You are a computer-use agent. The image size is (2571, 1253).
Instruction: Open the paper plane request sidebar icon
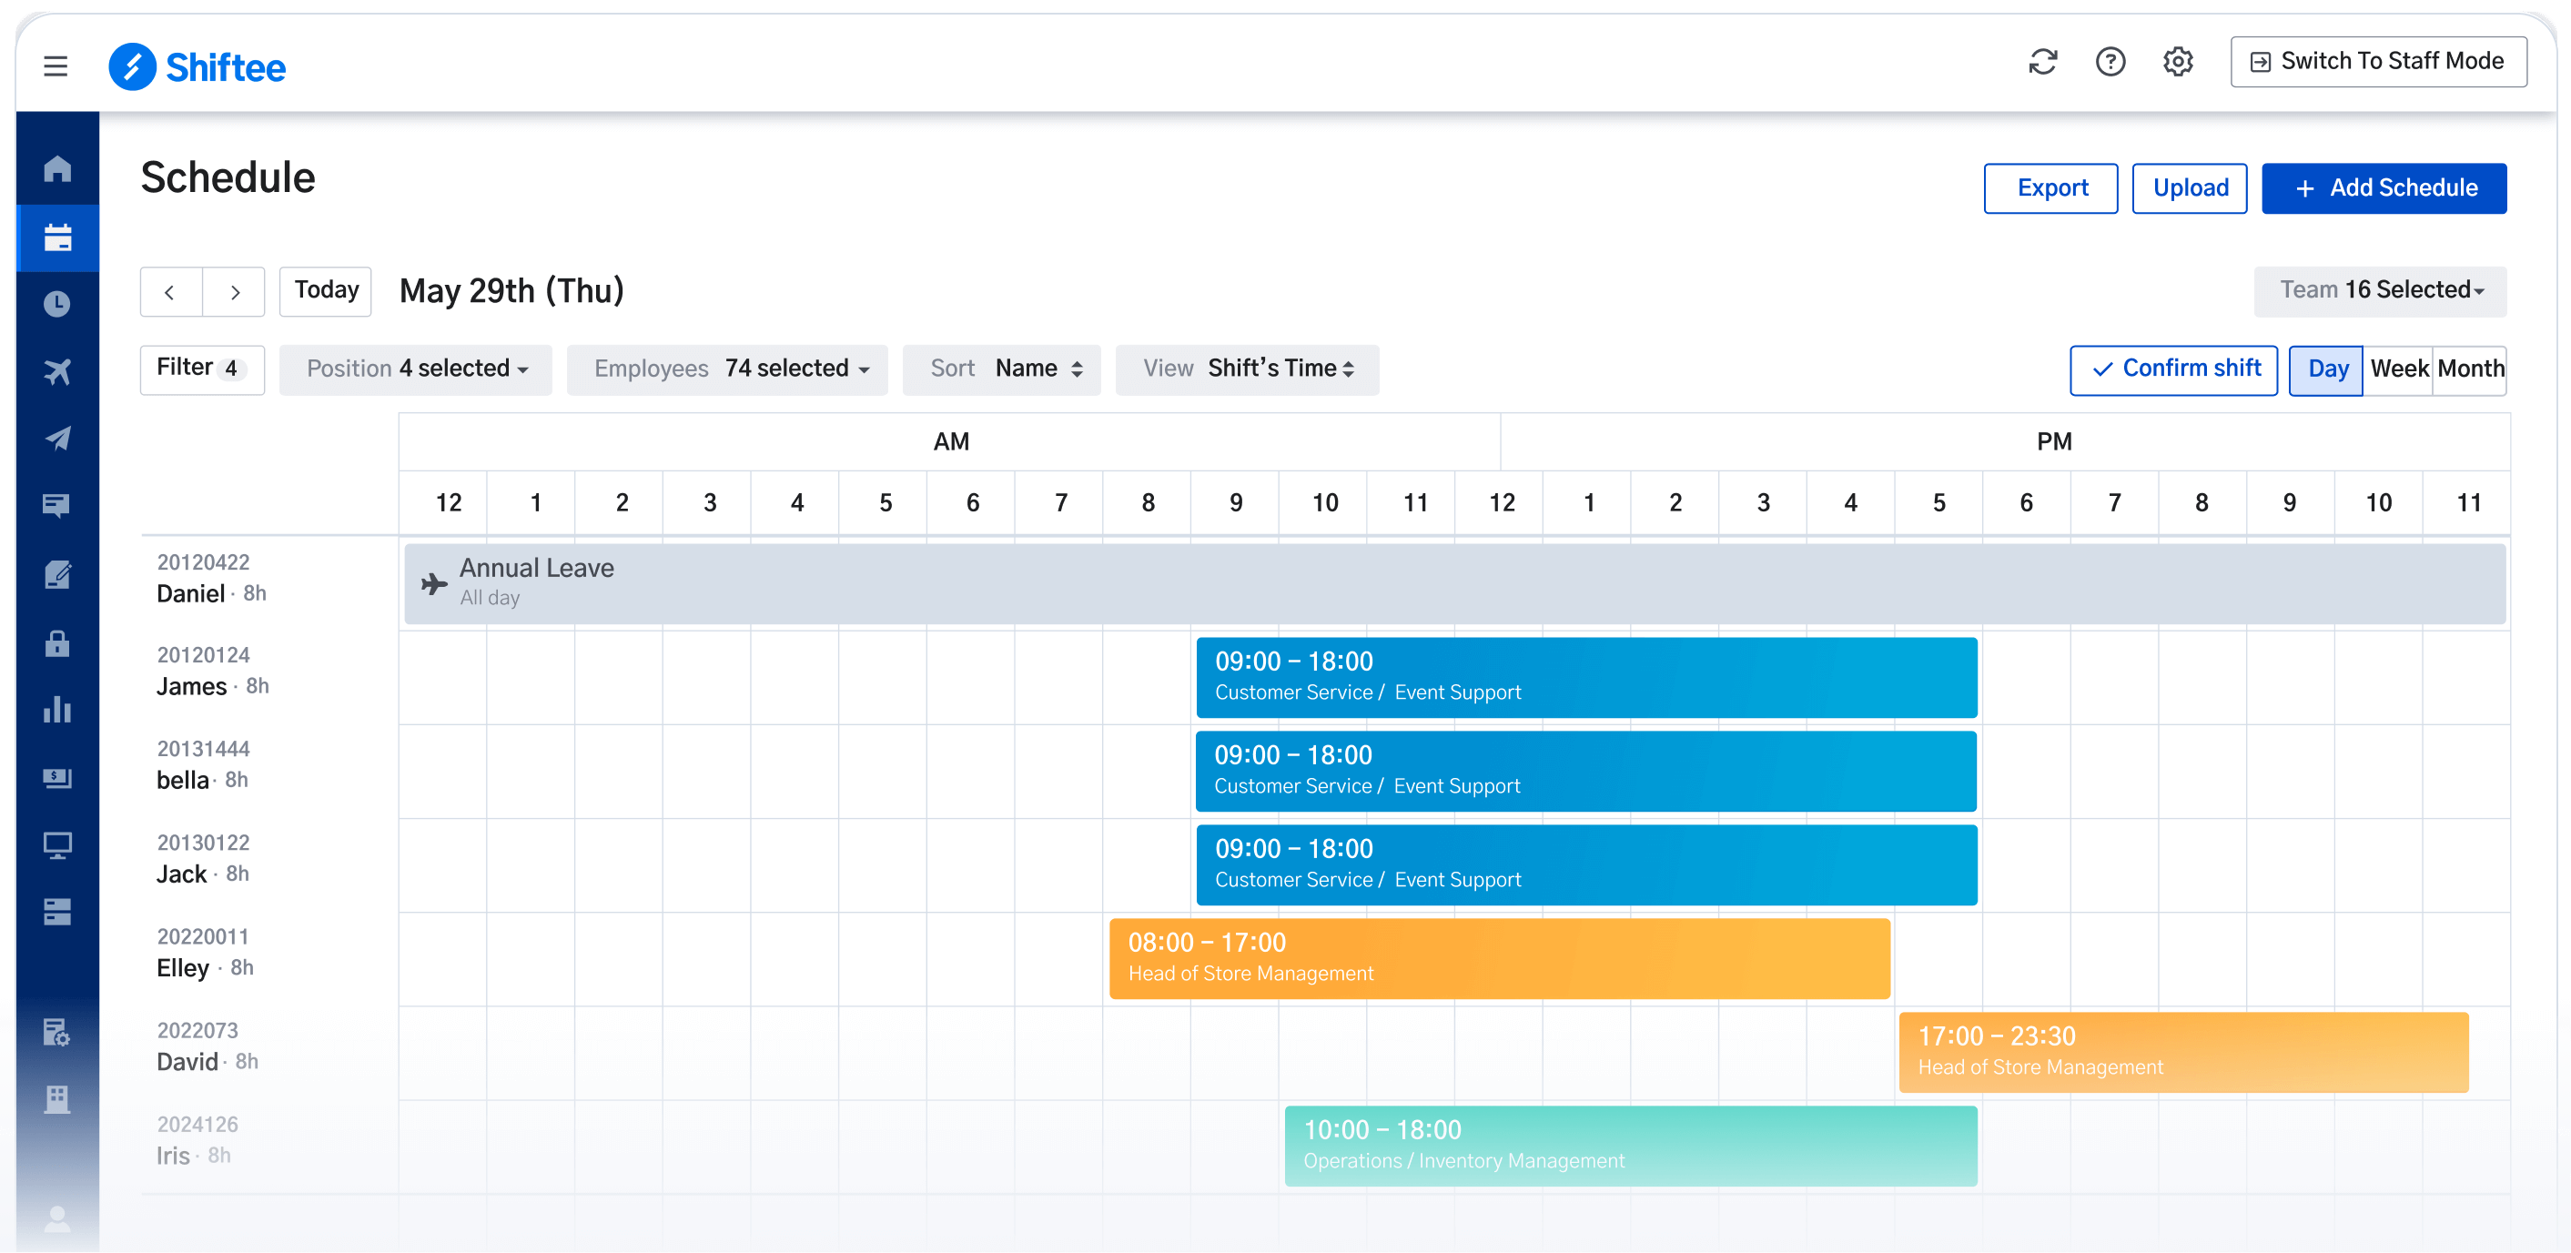(x=57, y=438)
